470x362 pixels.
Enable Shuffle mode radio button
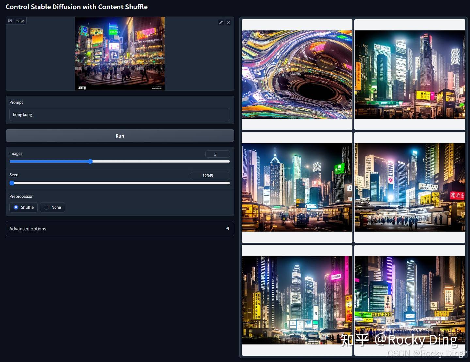coord(16,207)
